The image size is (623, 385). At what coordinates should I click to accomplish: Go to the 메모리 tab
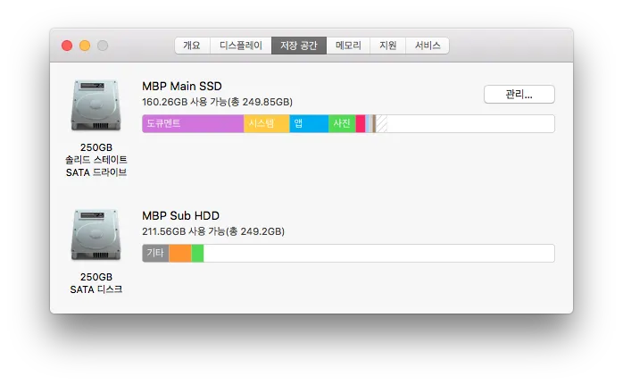349,46
